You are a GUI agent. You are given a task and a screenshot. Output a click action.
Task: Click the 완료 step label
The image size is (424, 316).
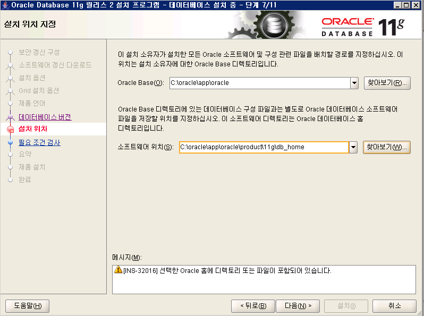coord(25,180)
